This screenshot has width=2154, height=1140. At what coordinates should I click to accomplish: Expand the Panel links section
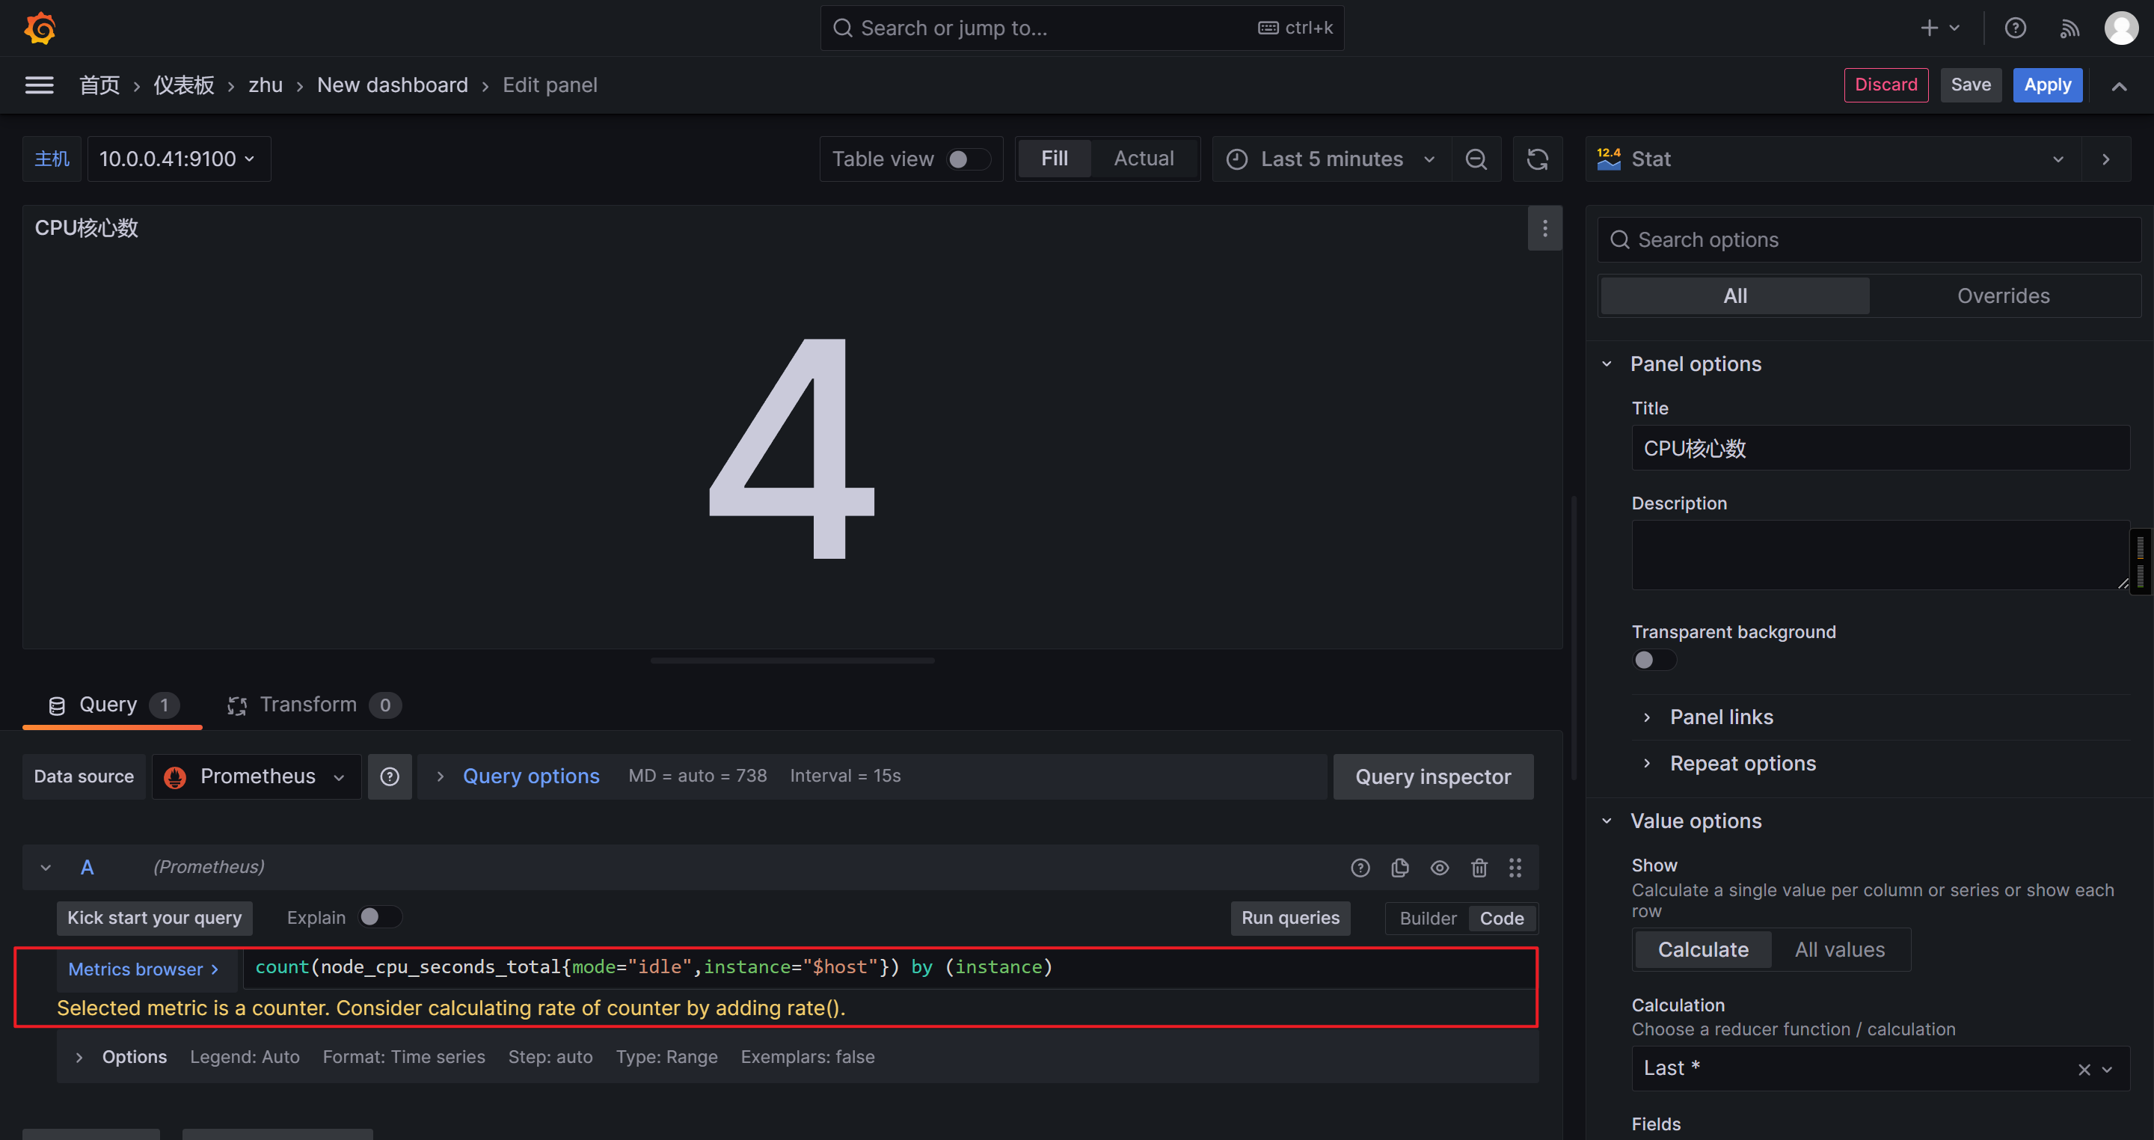[1721, 717]
